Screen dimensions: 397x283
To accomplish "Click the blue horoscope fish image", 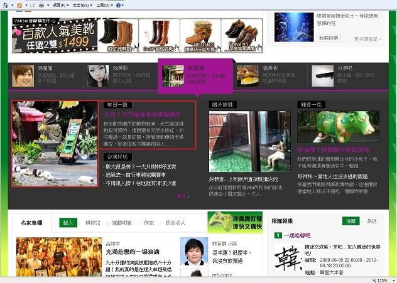I will pyautogui.click(x=294, y=27).
